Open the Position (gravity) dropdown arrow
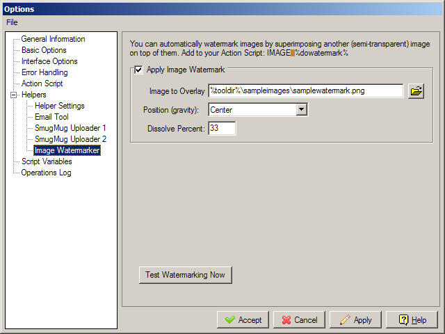 point(301,110)
